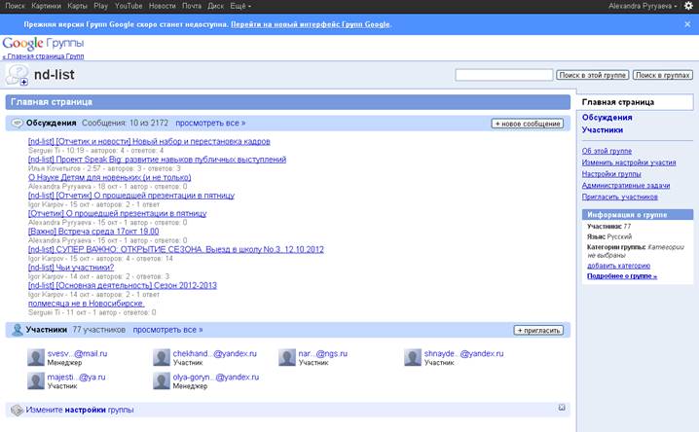The height and width of the screenshot is (432, 699).
Task: Open thread Сезон 2012-2013
Action: pos(122,285)
